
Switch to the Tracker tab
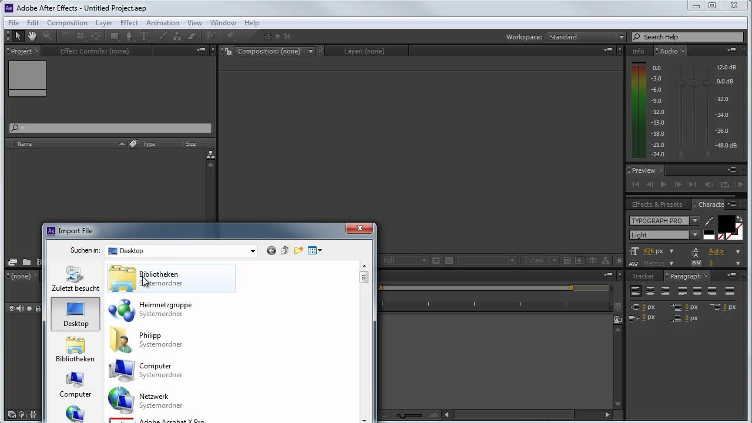coord(643,276)
